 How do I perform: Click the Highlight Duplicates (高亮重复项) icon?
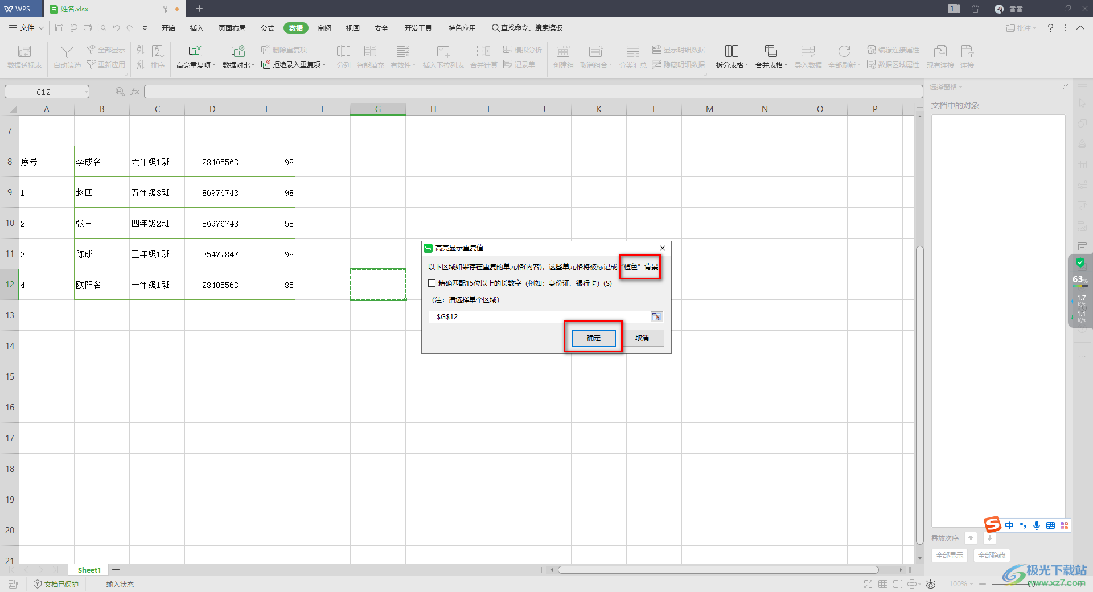tap(195, 51)
